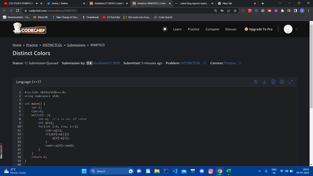The width and height of the screenshot is (313, 176).
Task: Open the Compete menu
Action: click(212, 29)
